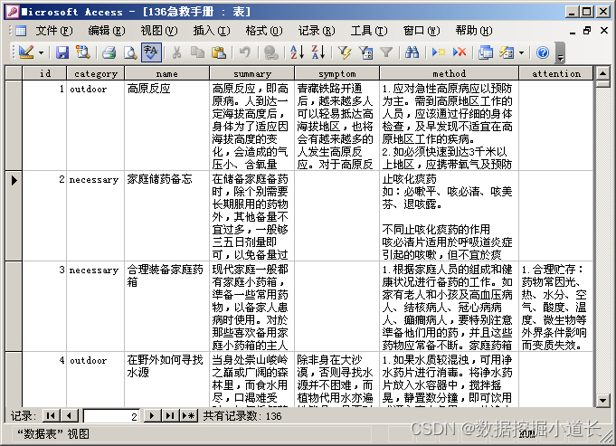Open the View button dropdown arrow
Viewport: 616px width, 446px height.
pyautogui.click(x=41, y=52)
